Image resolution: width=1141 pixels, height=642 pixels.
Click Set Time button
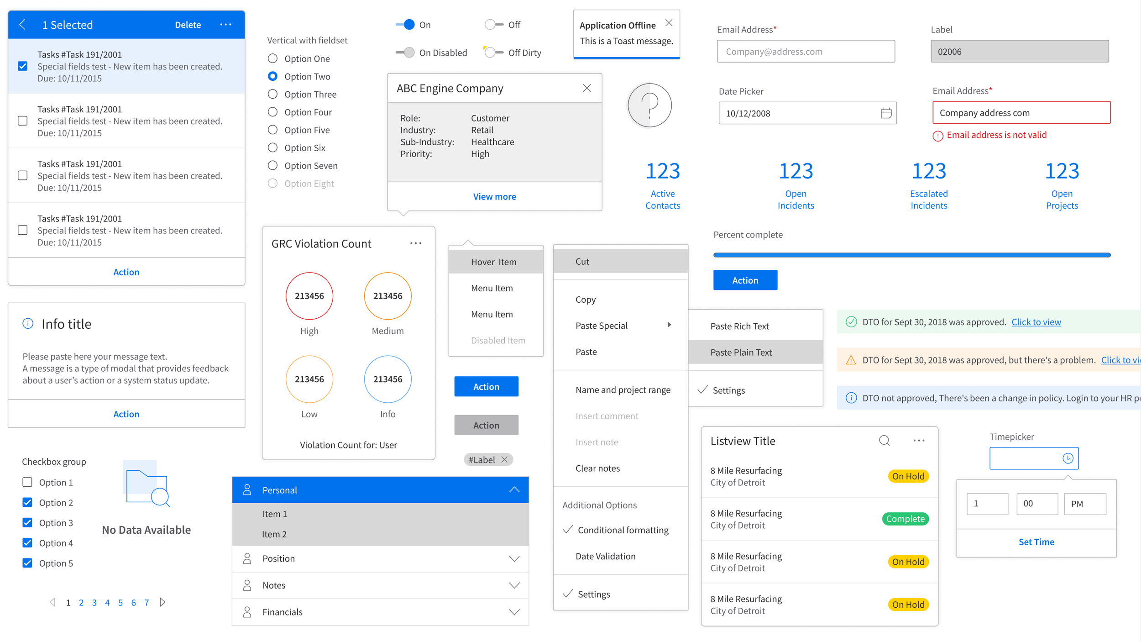tap(1036, 542)
